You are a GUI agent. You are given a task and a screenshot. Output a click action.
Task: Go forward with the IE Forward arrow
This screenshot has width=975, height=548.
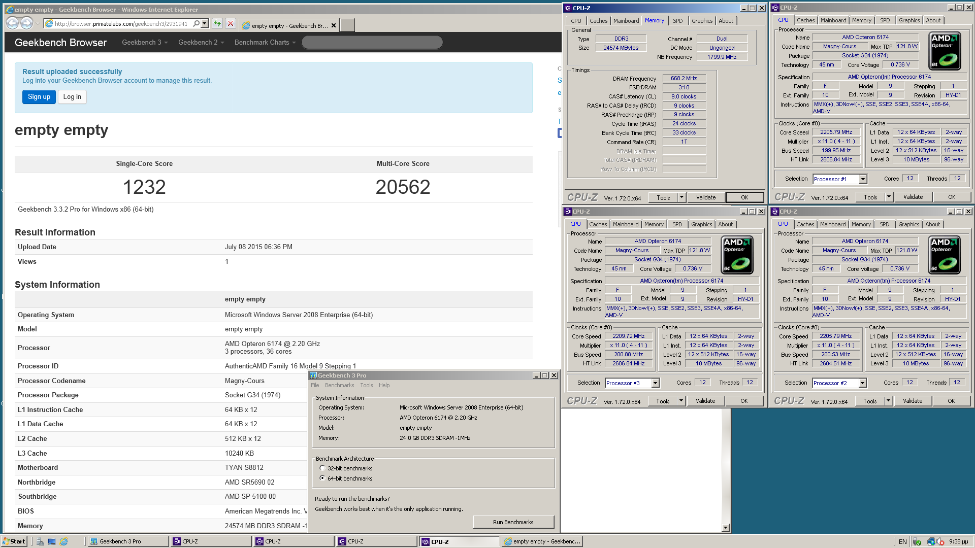pyautogui.click(x=26, y=23)
